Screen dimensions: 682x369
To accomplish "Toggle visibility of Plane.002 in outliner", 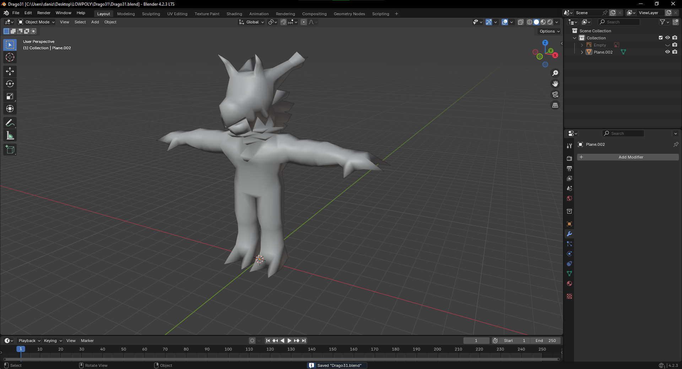I will pos(667,52).
